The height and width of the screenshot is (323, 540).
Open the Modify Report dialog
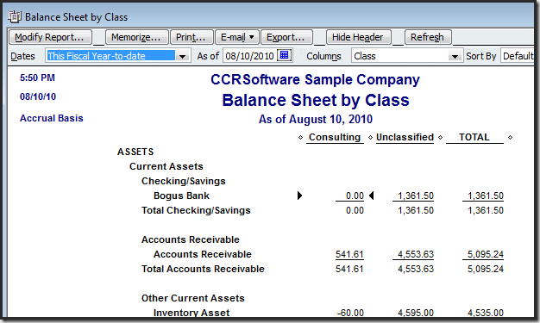click(x=50, y=37)
